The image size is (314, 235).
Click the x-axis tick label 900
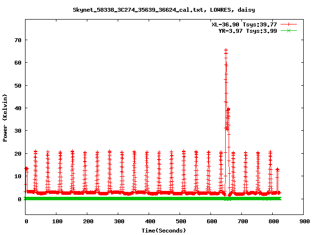point(305,221)
